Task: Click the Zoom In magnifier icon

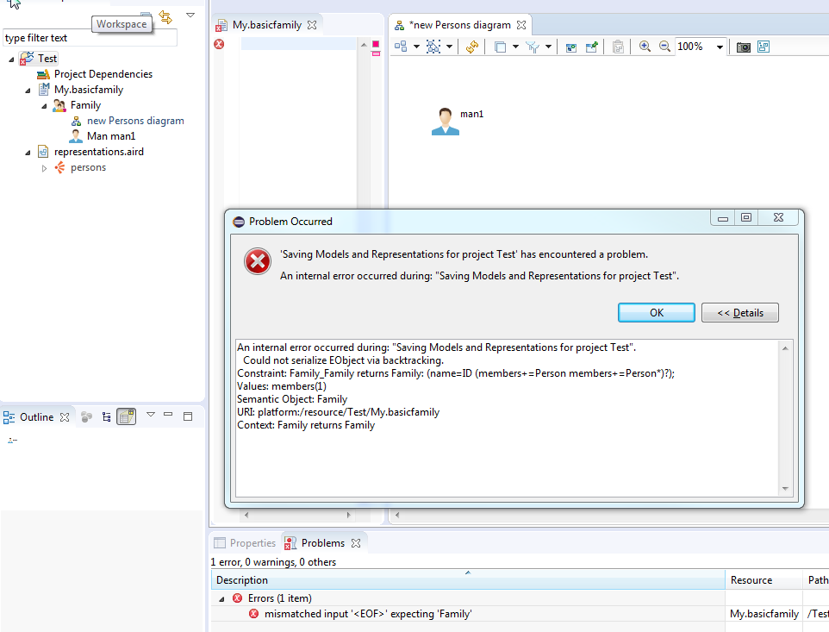Action: pyautogui.click(x=645, y=46)
